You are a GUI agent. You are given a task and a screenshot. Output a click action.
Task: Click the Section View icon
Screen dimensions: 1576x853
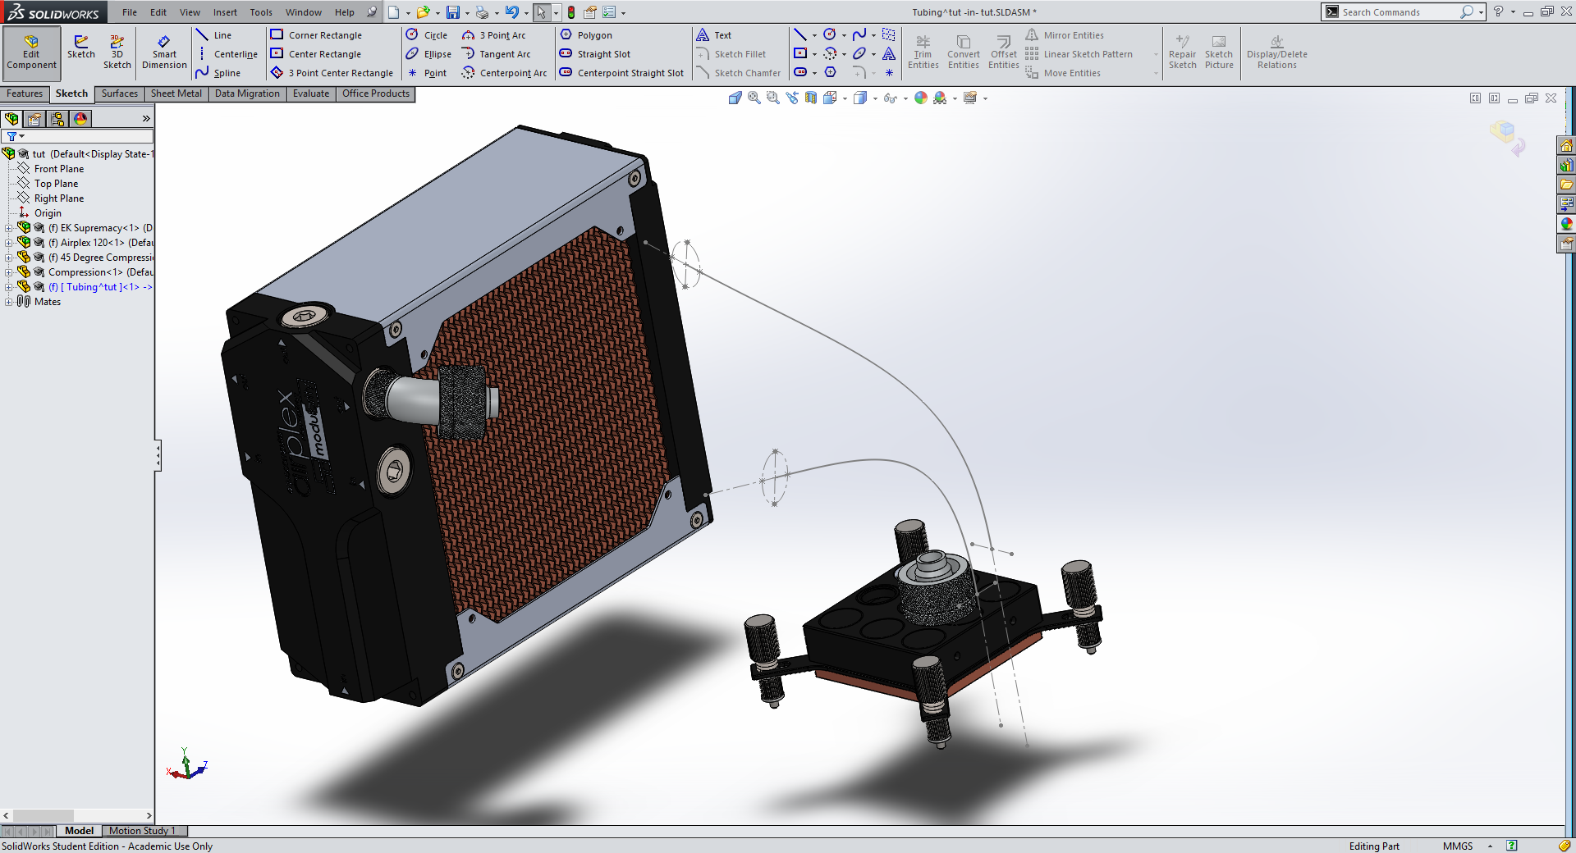[x=811, y=98]
